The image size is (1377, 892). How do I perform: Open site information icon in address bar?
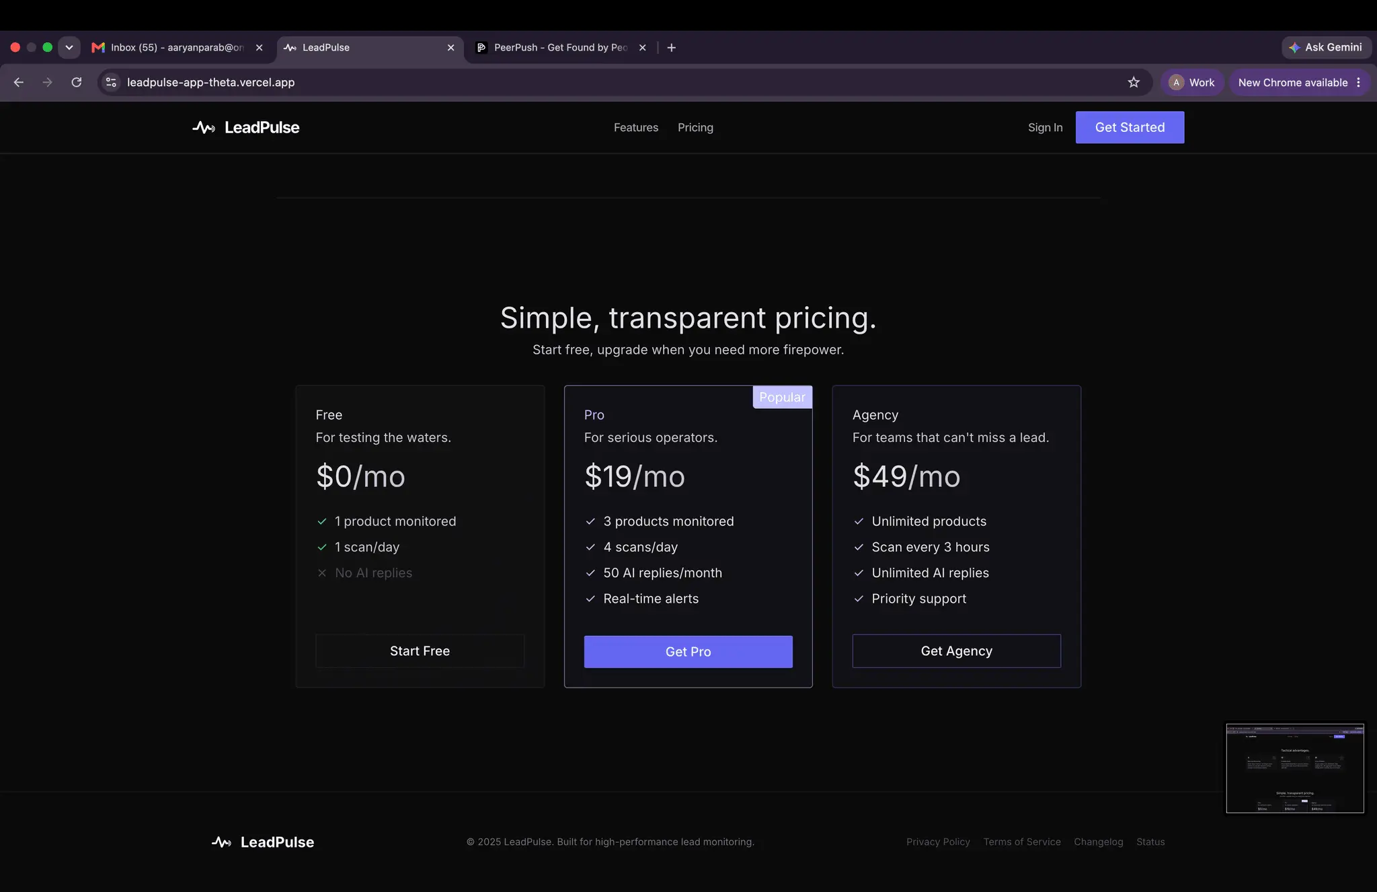pos(112,82)
